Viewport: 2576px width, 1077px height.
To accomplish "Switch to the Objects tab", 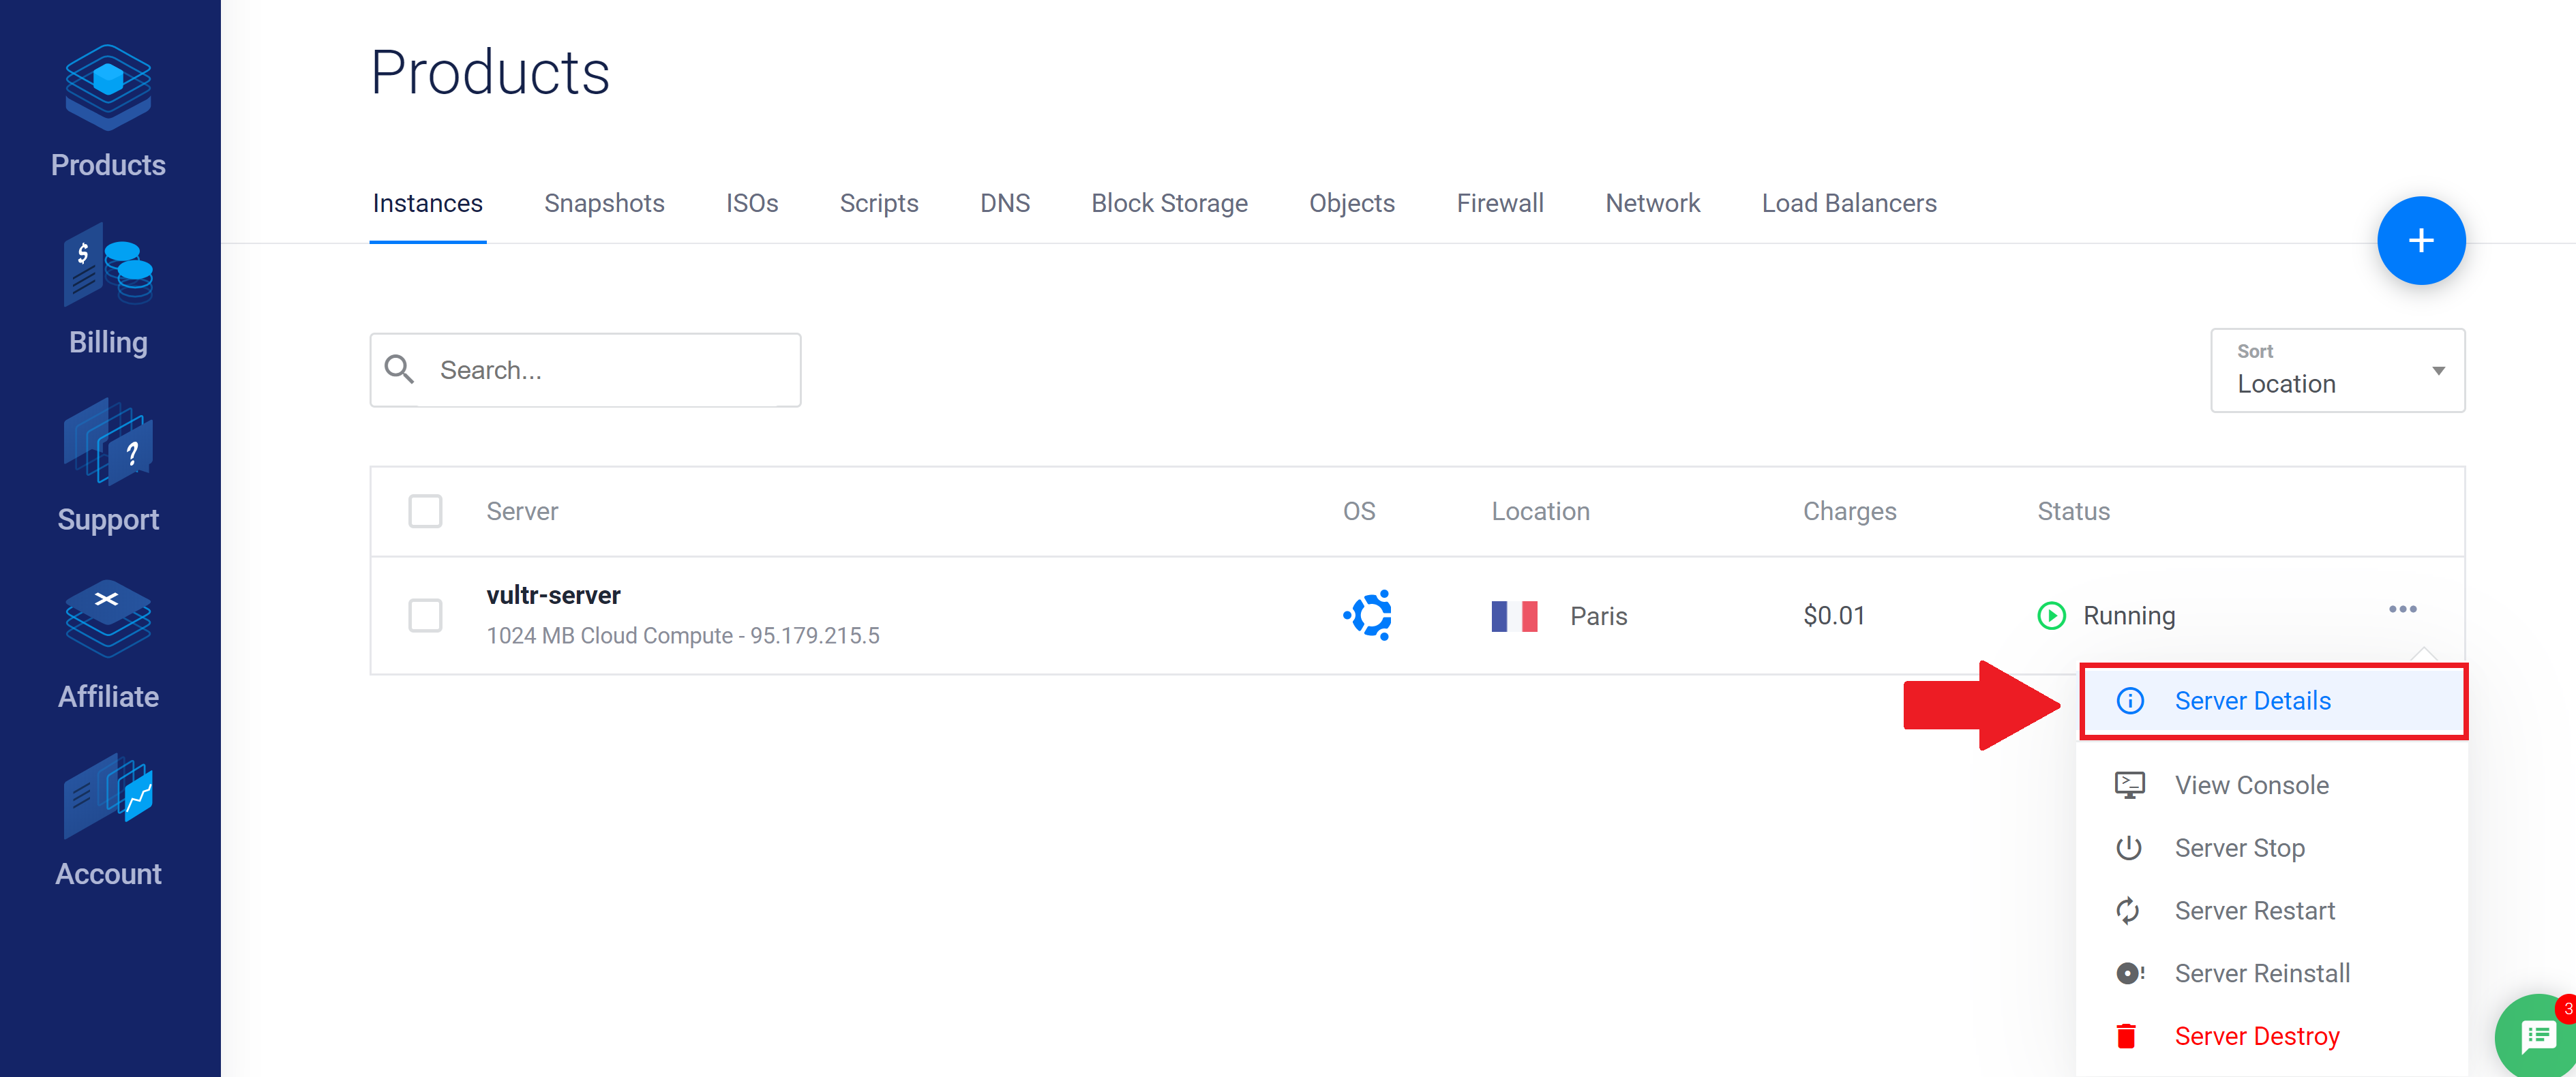I will (1351, 204).
